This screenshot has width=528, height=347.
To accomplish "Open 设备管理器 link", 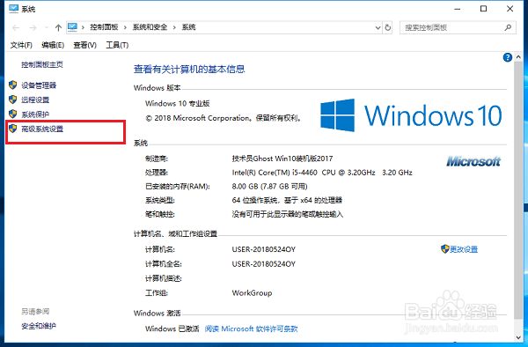I will click(x=39, y=85).
